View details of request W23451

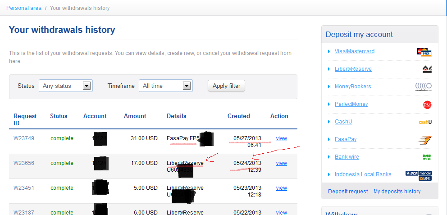pos(281,188)
